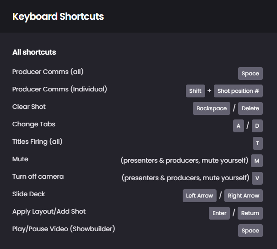The width and height of the screenshot is (277, 249).
Task: Click the Space key for Producer Comms (all)
Action: point(250,74)
